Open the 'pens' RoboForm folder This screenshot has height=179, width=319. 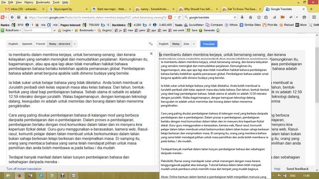pyautogui.click(x=140, y=30)
